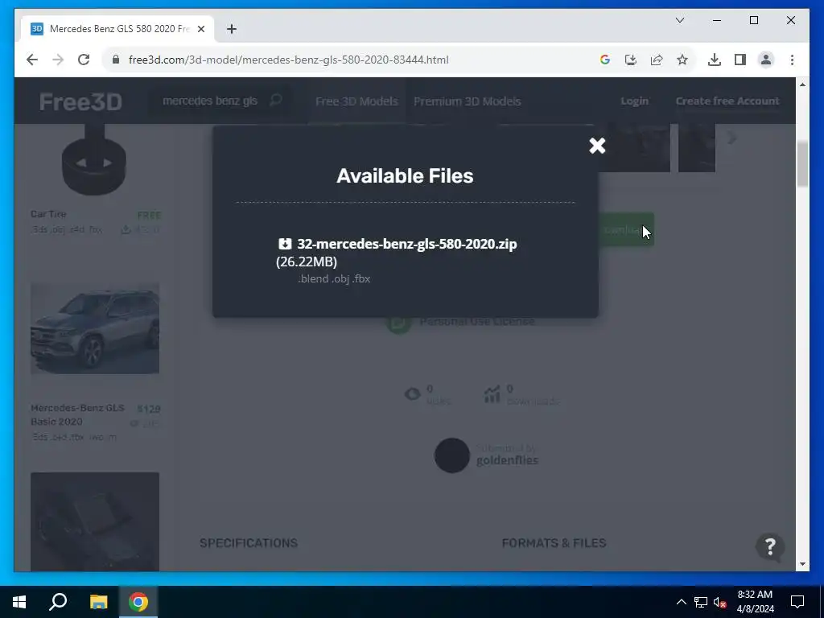Open Mercedes-Benz GLS Basic 2020 thumbnail
This screenshot has width=824, height=618.
[95, 328]
